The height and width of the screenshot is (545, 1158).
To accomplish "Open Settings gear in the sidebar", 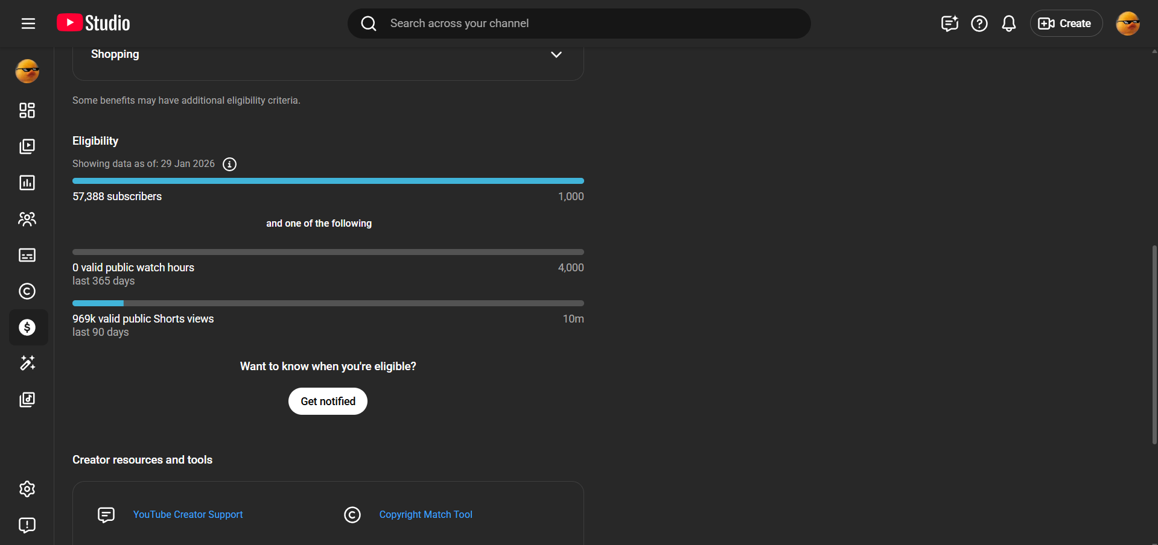I will pyautogui.click(x=27, y=489).
